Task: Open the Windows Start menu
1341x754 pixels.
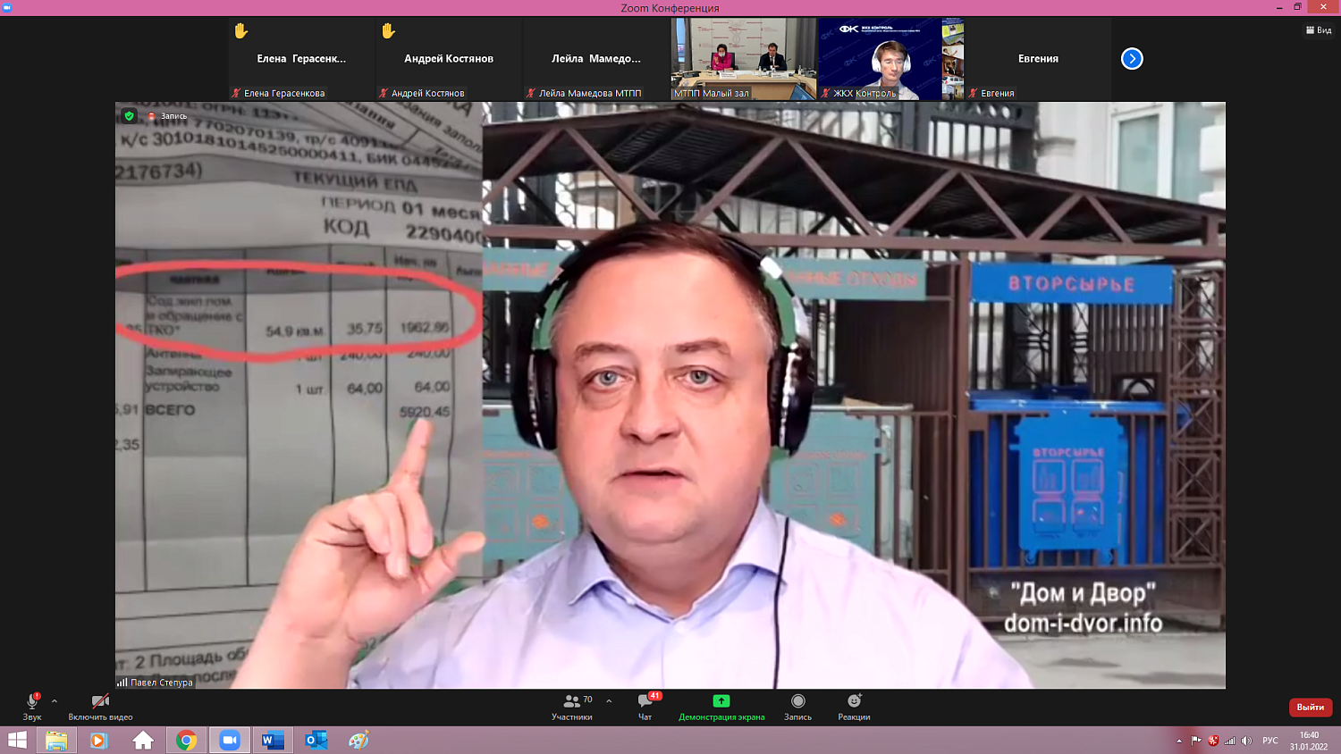Action: pyautogui.click(x=17, y=740)
